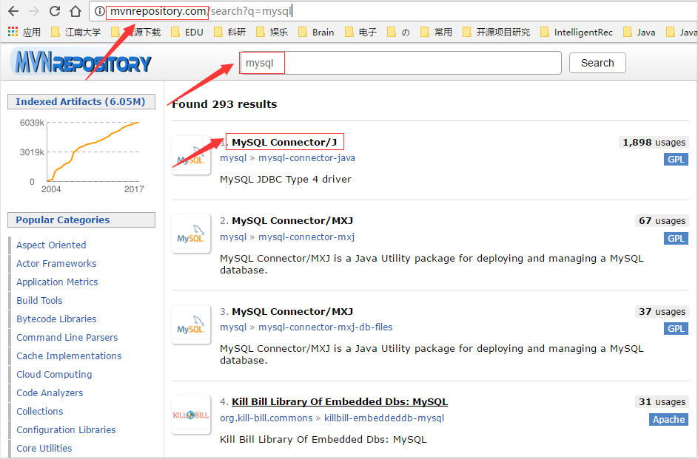Click MySQL logo of Connector/J result
The width and height of the screenshot is (698, 459).
191,155
